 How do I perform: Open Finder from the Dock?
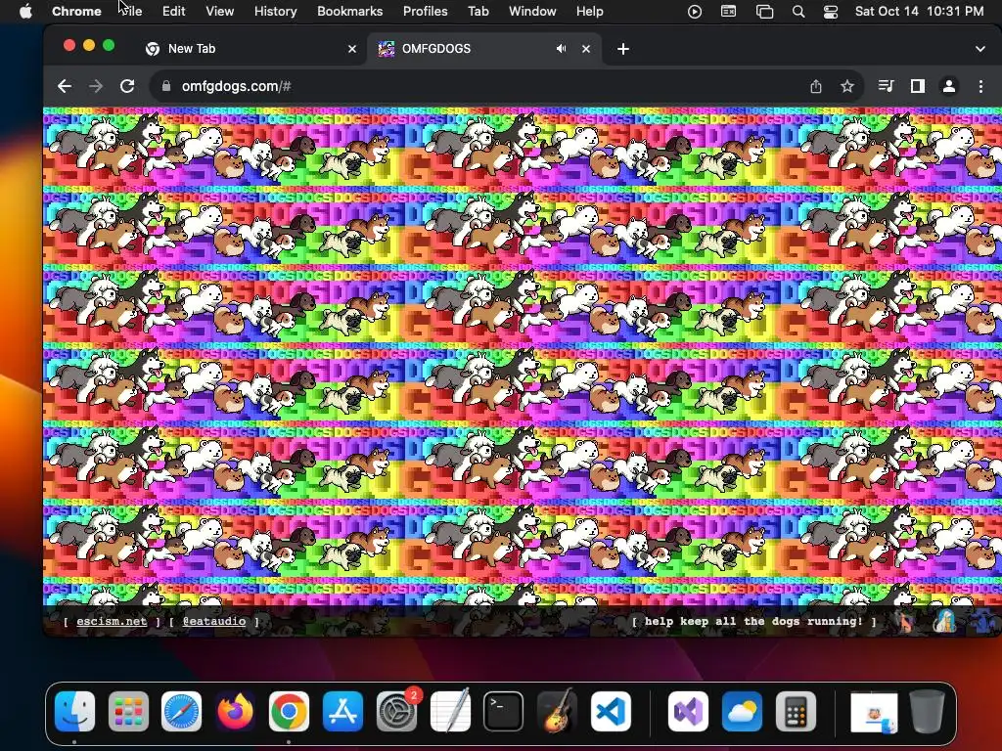(74, 712)
